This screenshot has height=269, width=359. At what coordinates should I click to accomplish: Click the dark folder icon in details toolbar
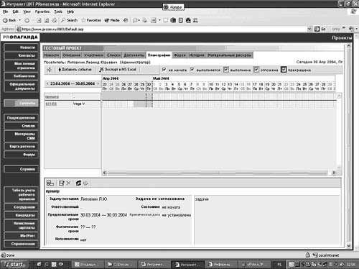coord(78,183)
